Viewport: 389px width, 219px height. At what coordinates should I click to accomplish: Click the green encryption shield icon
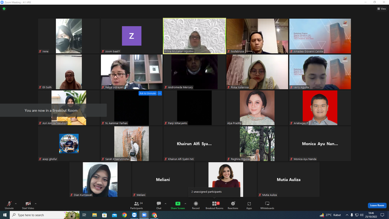(x=4, y=9)
